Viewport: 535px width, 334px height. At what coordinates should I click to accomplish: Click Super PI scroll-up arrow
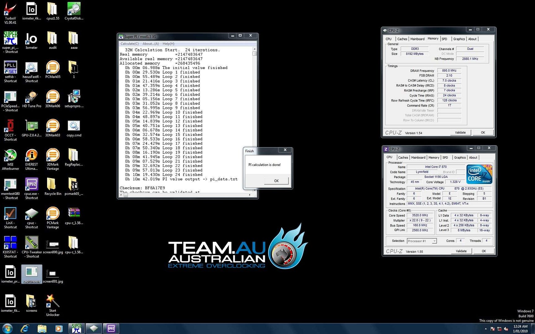254,49
